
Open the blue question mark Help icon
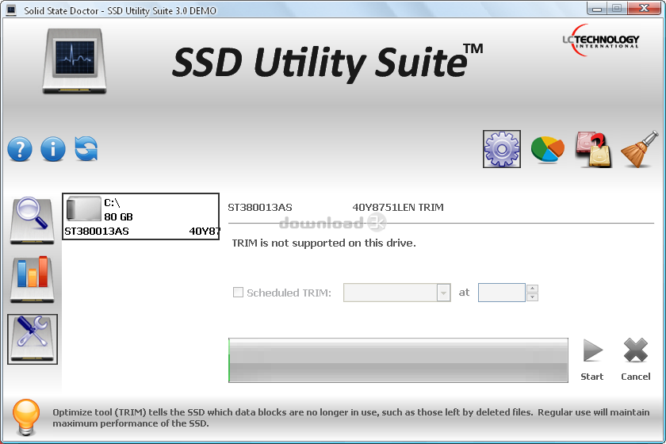point(20,149)
